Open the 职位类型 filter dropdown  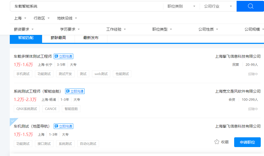click(x=162, y=29)
